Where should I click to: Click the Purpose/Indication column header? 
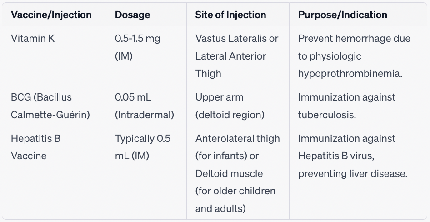coord(343,15)
